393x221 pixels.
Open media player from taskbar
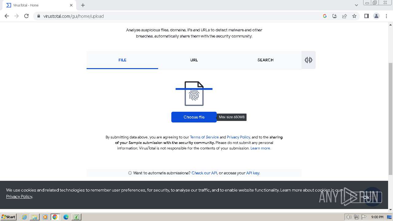point(45,217)
